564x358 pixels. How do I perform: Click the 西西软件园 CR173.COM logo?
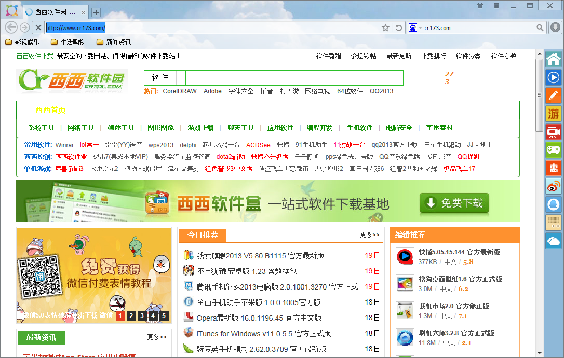[x=72, y=81]
